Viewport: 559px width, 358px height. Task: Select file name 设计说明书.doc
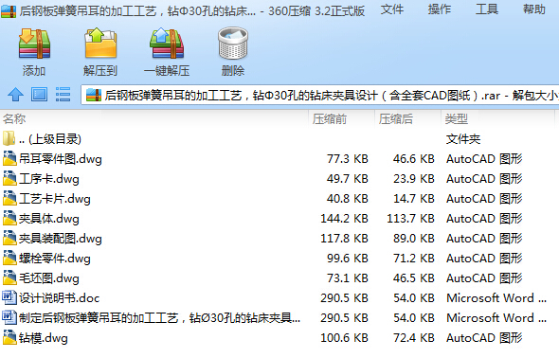59,298
